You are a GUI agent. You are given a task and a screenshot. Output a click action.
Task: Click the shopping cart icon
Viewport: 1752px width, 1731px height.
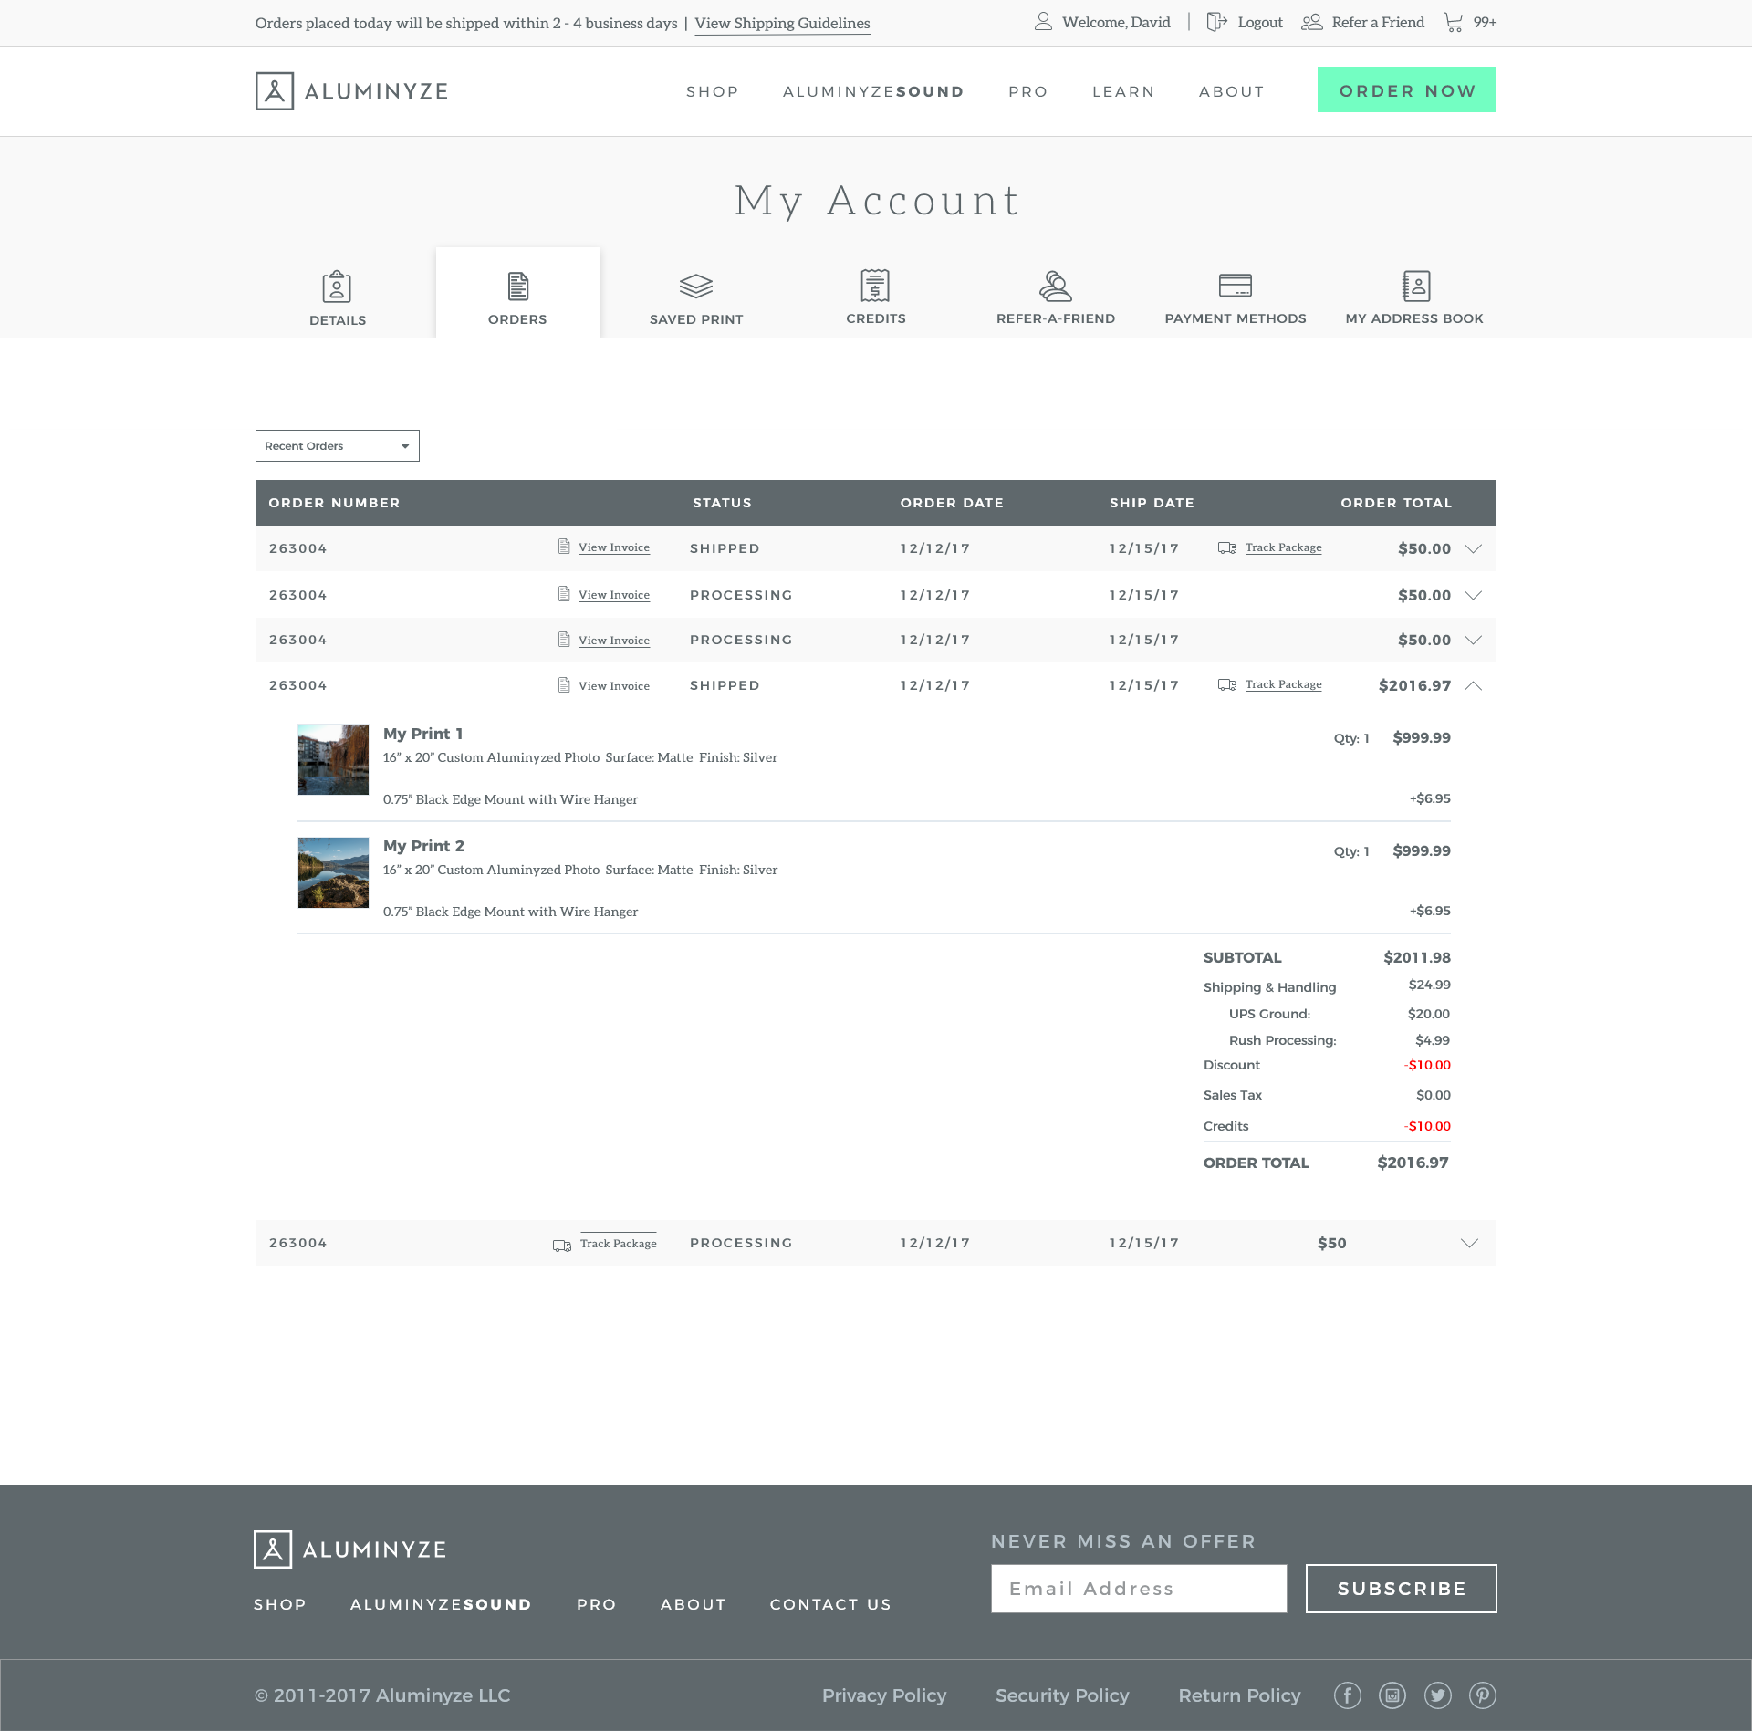tap(1454, 22)
